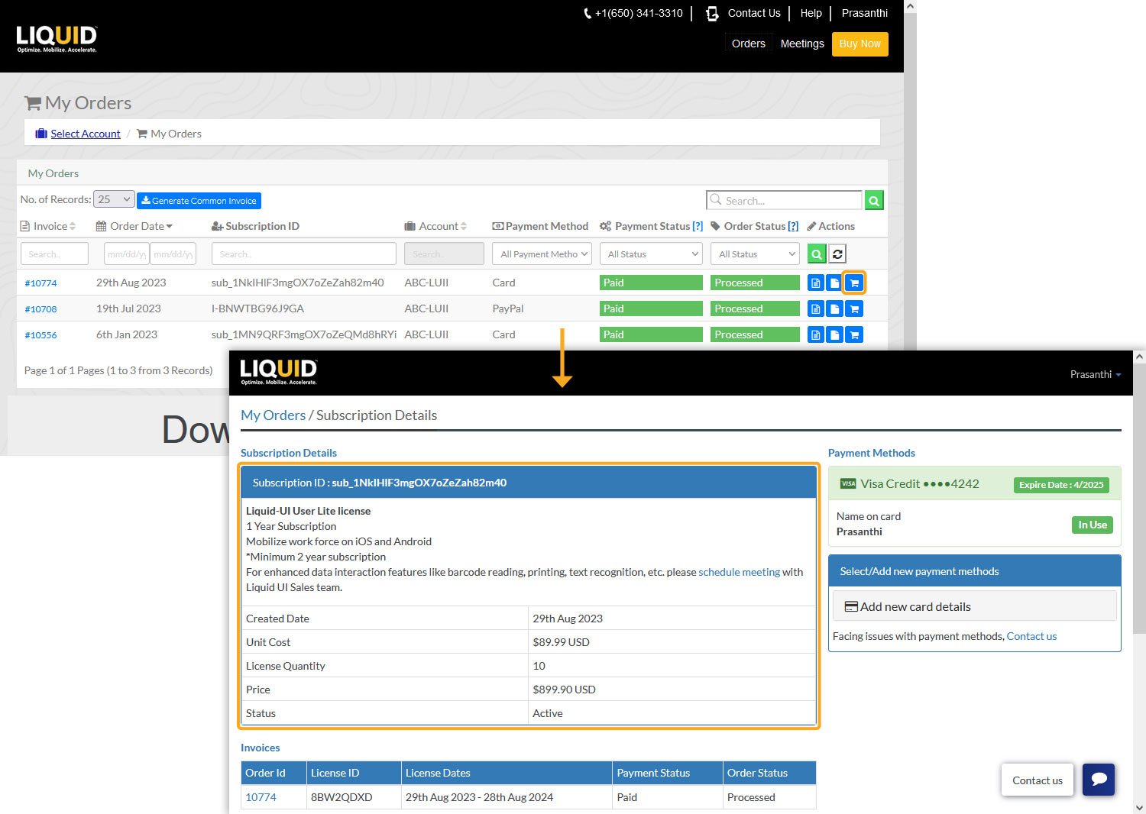Click lined document icon for order #10774
1146x814 pixels.
coord(816,283)
